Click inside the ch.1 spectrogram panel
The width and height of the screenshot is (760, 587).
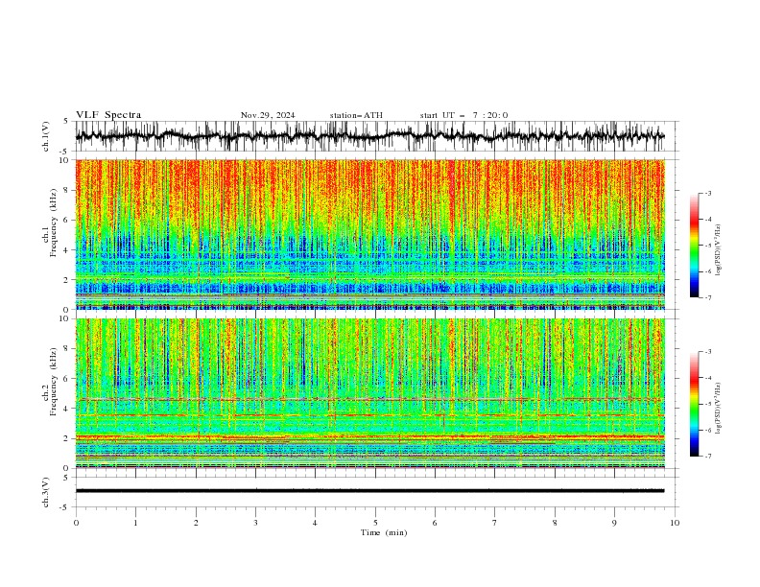(x=369, y=234)
